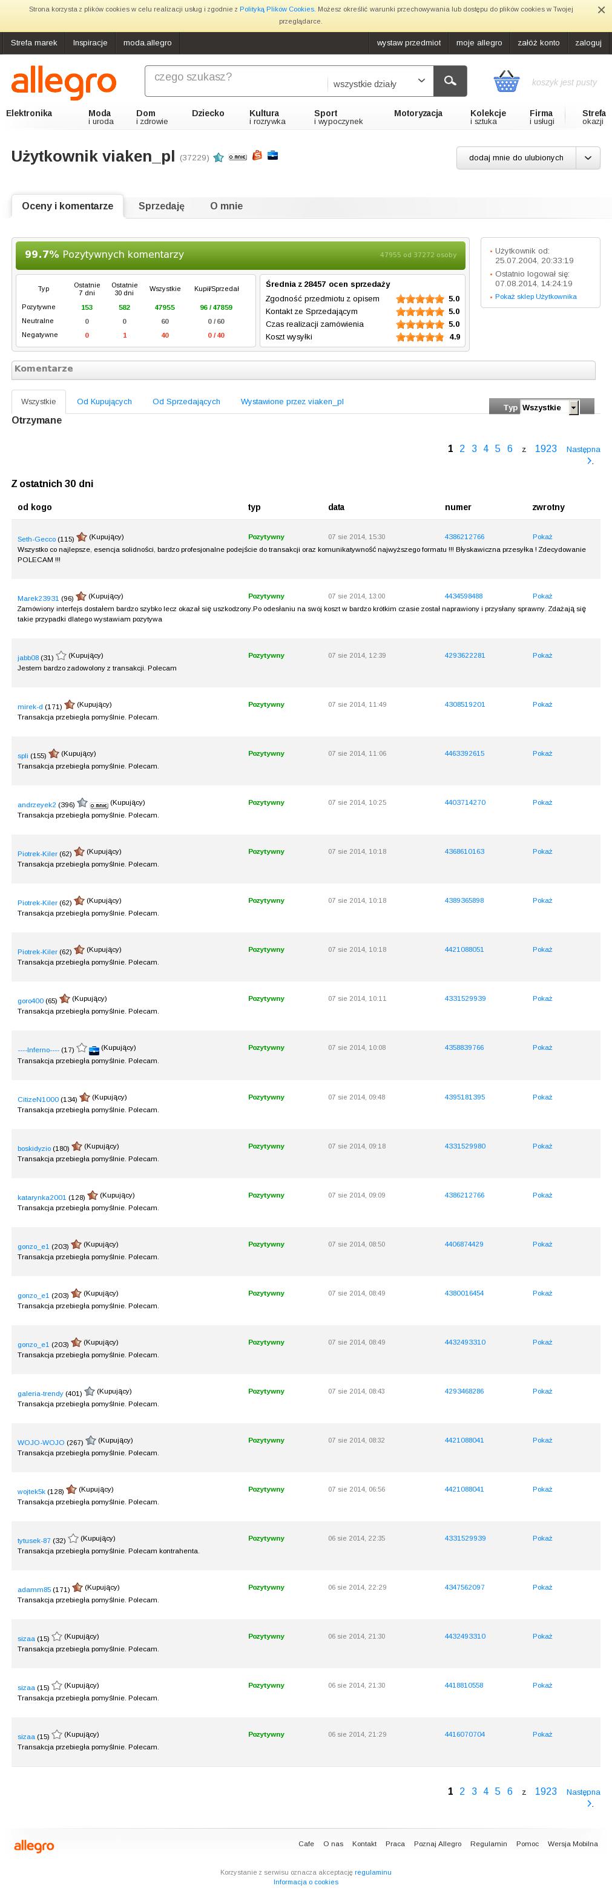Click the search magnifier button
This screenshot has height=1894, width=612.
coord(450,81)
